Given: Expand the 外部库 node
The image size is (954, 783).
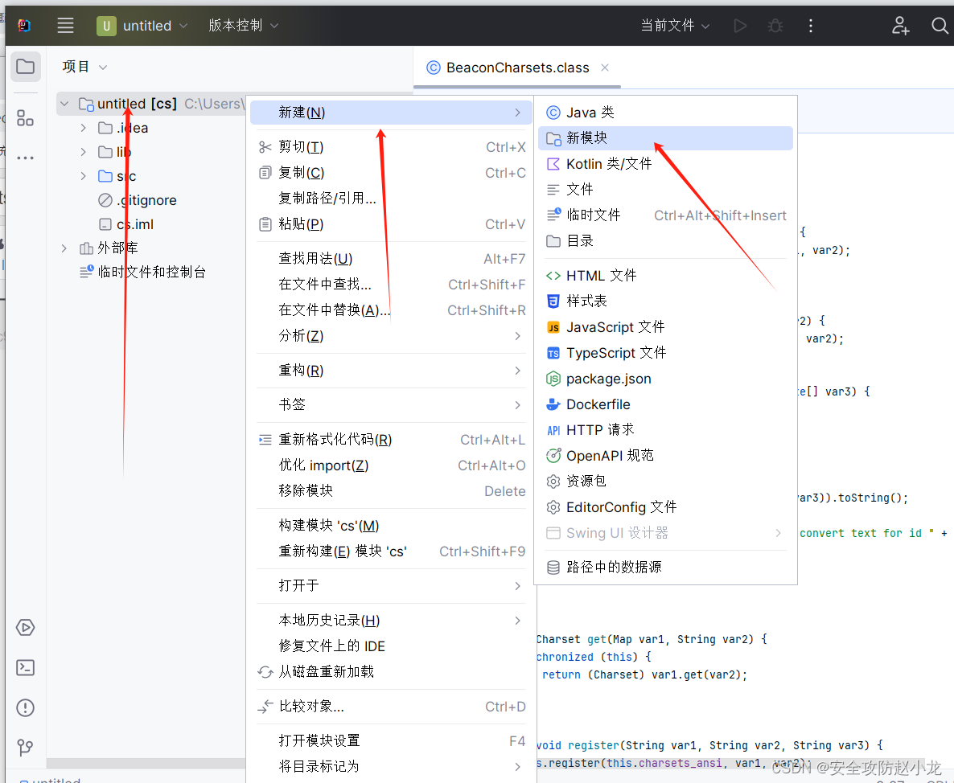Looking at the screenshot, I should pyautogui.click(x=64, y=248).
